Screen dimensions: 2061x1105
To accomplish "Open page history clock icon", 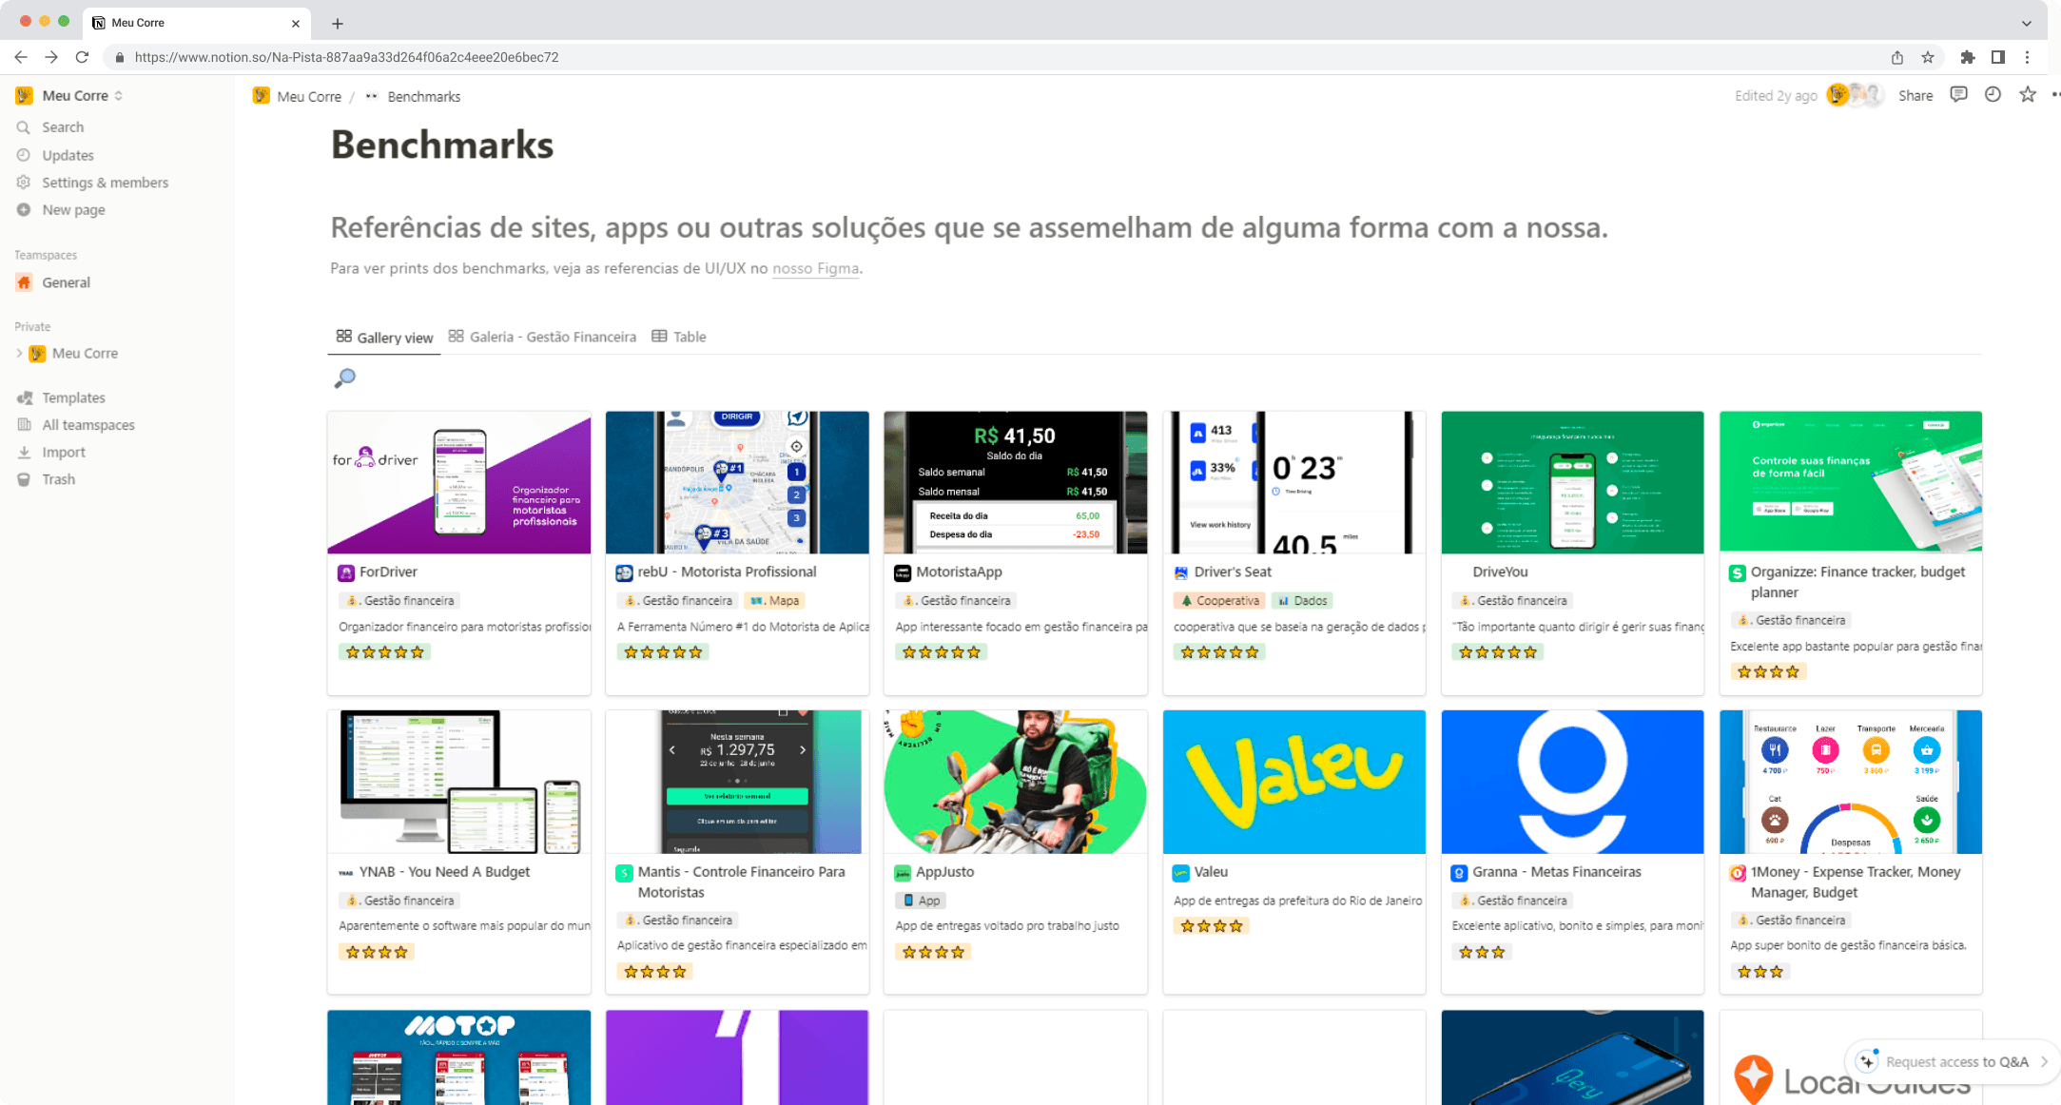I will tap(1993, 95).
